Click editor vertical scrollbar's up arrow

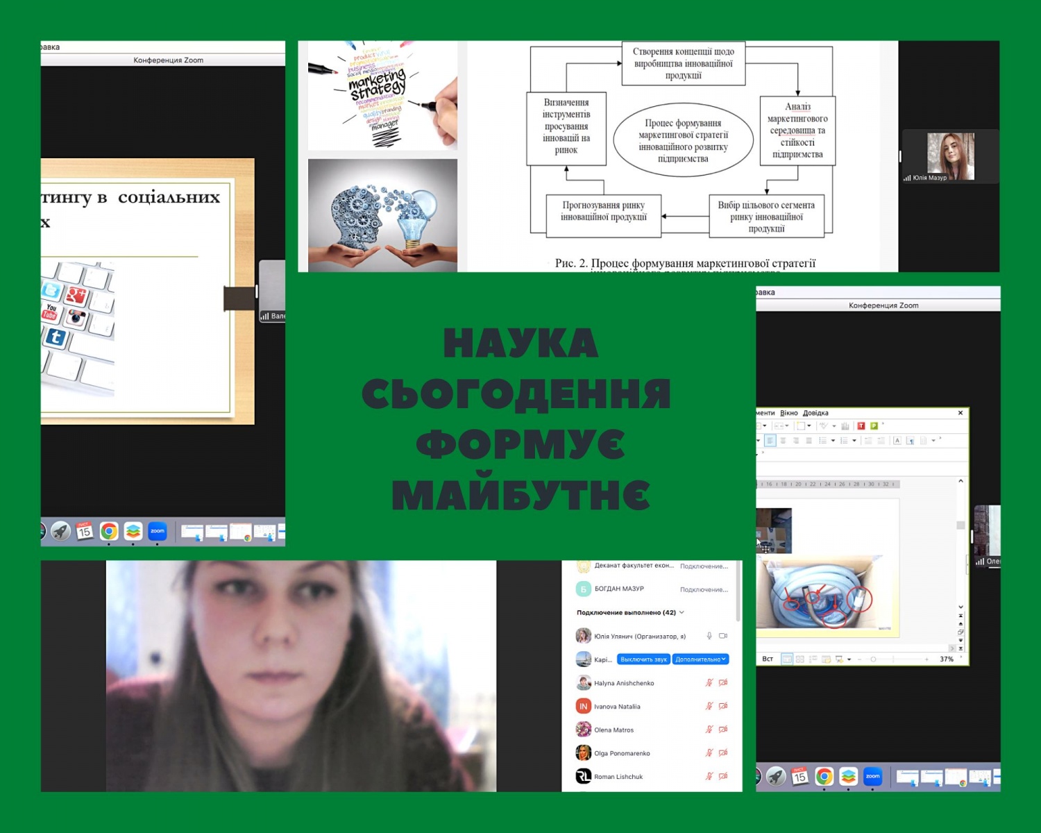click(x=960, y=480)
